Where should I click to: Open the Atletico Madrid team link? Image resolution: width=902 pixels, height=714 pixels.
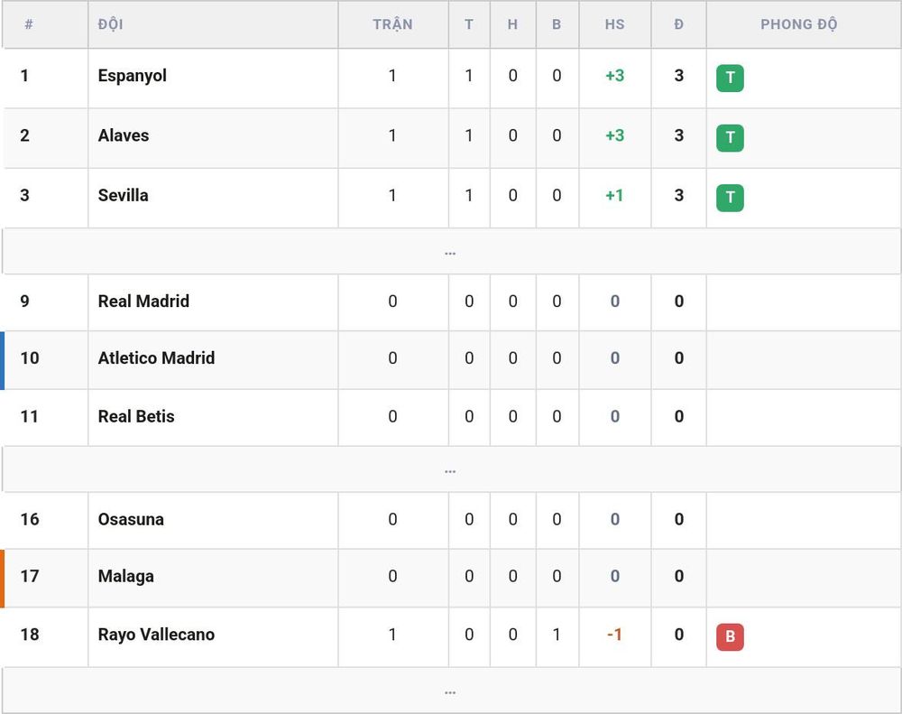(x=156, y=358)
